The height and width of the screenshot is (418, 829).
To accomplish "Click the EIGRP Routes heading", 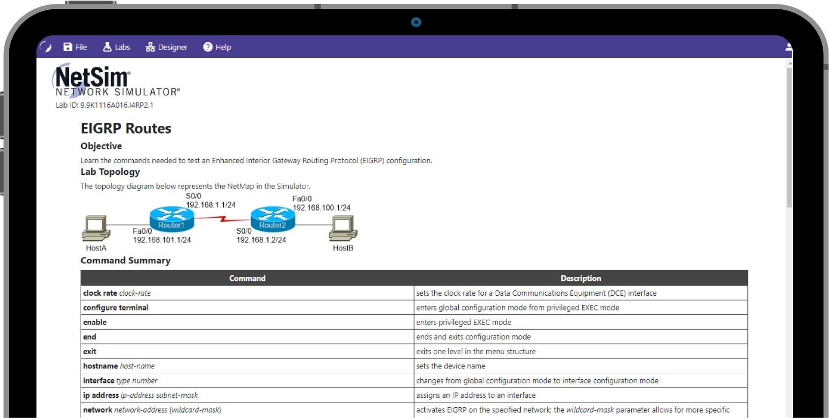I will click(126, 128).
